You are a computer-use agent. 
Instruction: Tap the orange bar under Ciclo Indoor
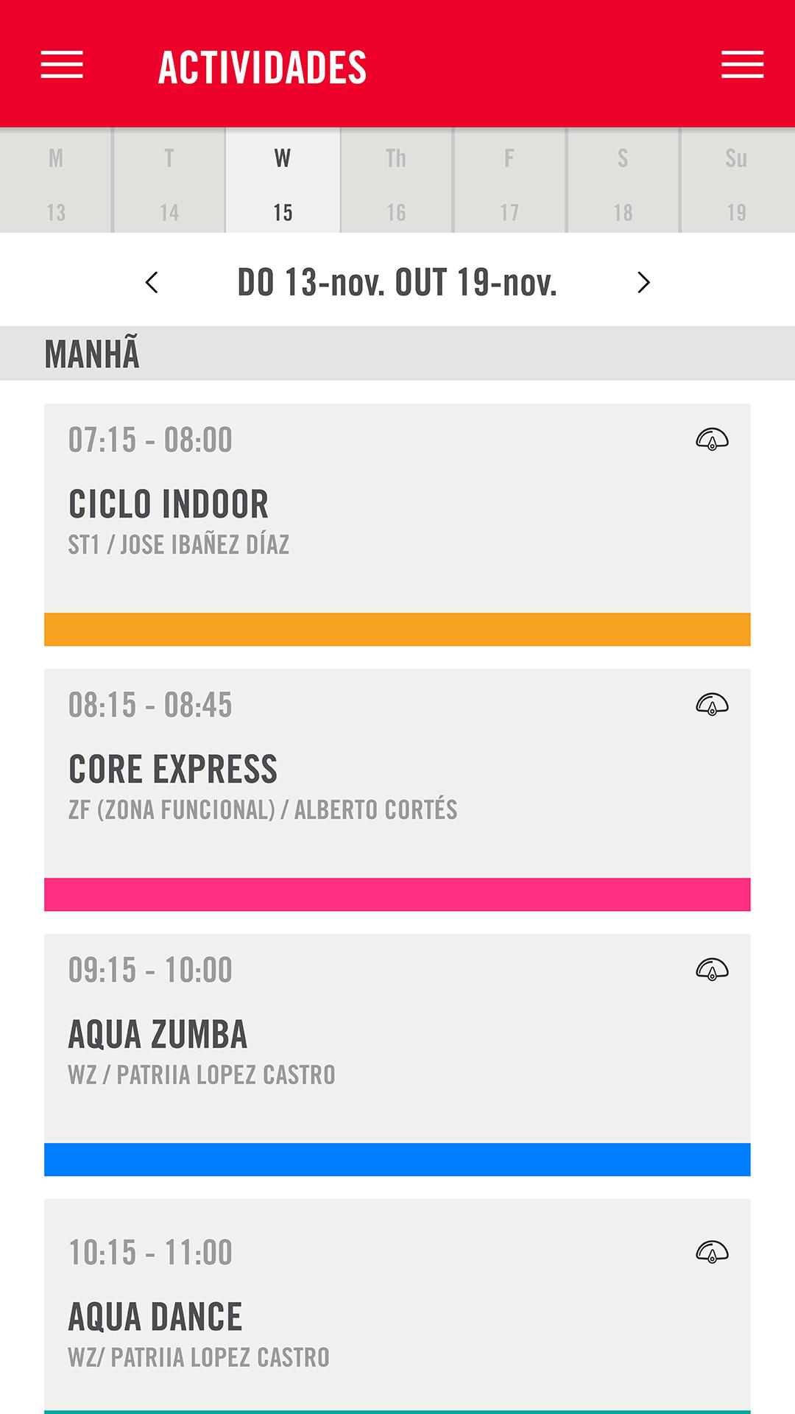point(397,630)
